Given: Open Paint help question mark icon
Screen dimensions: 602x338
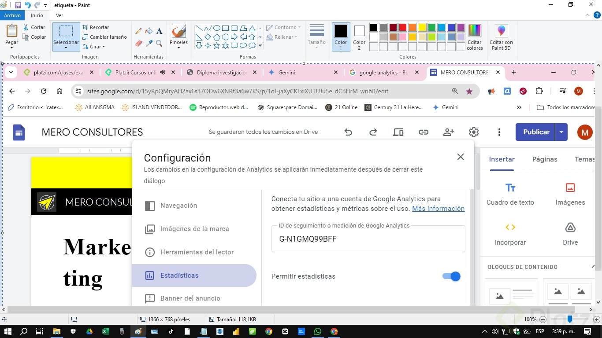Looking at the screenshot, I should click(597, 15).
